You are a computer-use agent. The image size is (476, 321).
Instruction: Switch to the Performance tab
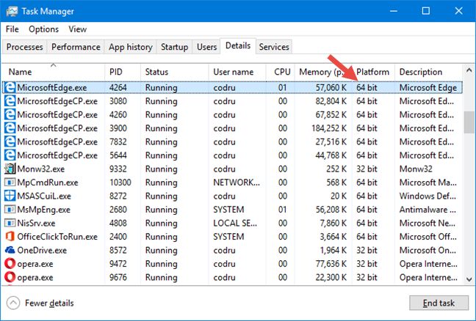pyautogui.click(x=76, y=47)
